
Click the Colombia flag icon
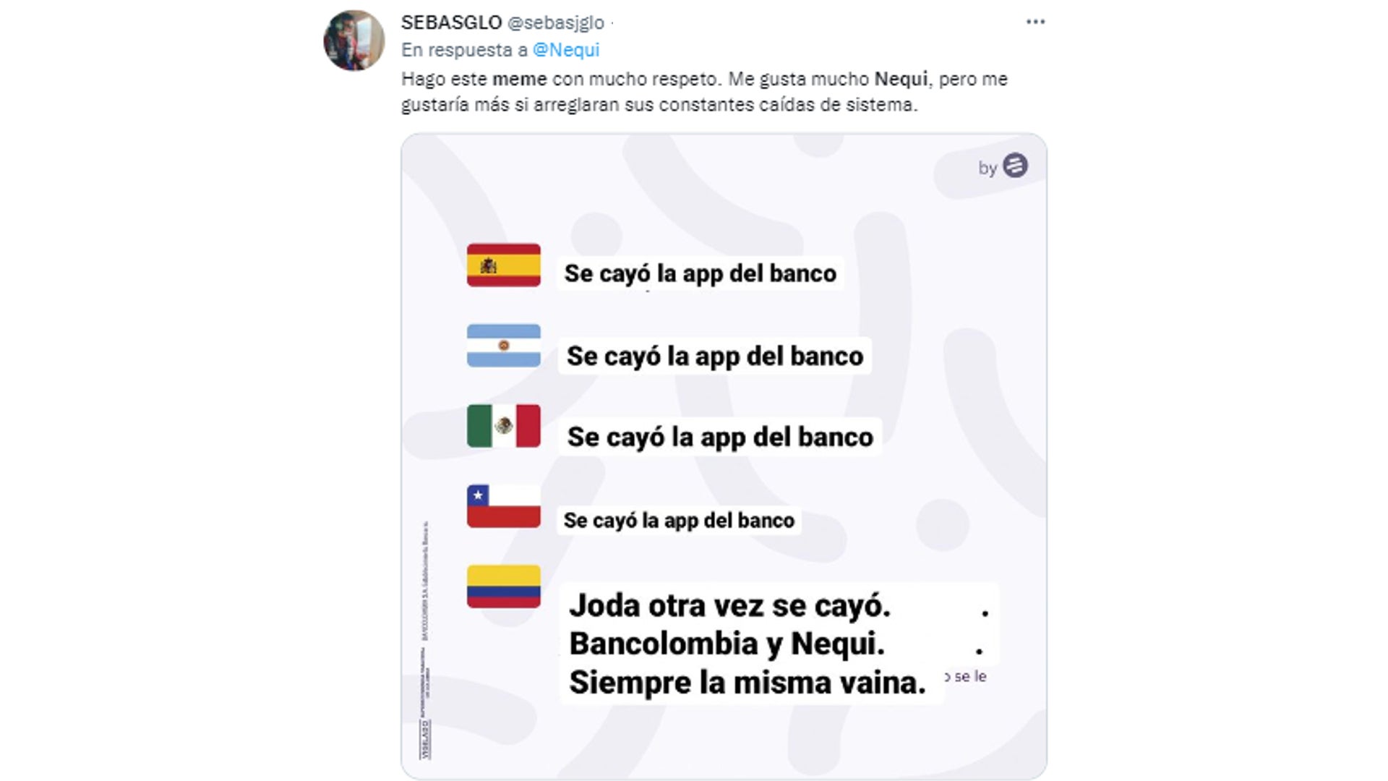[x=503, y=586]
